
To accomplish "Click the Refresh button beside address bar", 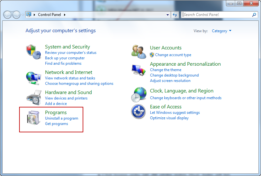I will [x=175, y=15].
